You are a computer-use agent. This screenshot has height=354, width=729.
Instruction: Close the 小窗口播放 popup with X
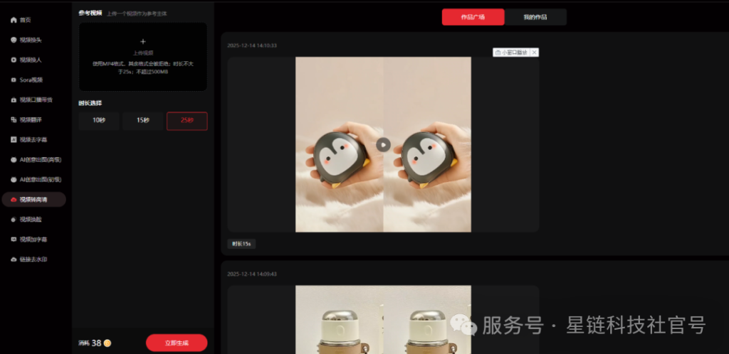534,53
